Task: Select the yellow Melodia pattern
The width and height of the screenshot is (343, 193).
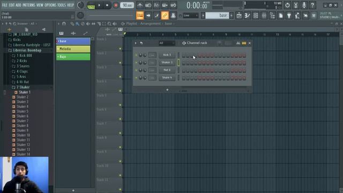Action: [x=73, y=49]
